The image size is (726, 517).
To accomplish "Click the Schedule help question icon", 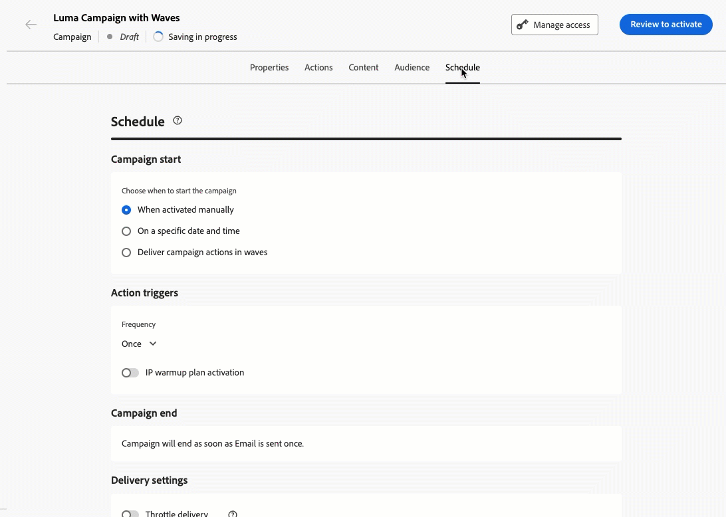I will point(178,120).
